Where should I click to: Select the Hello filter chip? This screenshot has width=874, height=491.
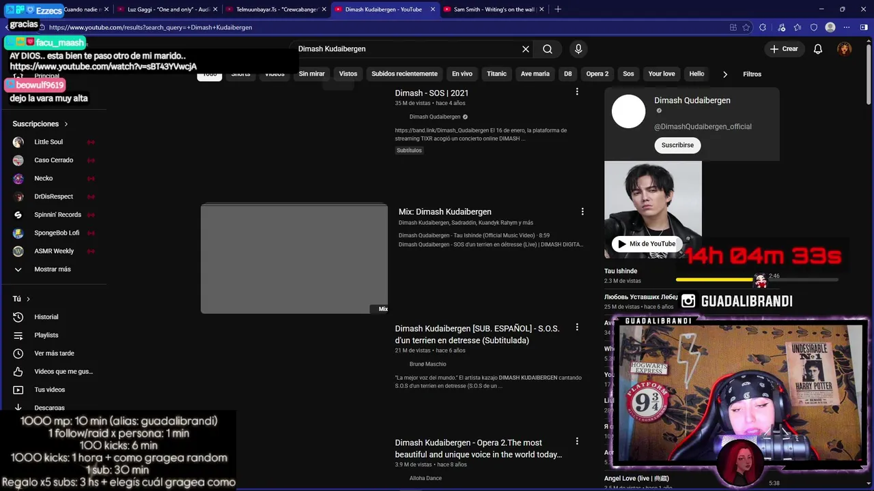click(x=696, y=74)
